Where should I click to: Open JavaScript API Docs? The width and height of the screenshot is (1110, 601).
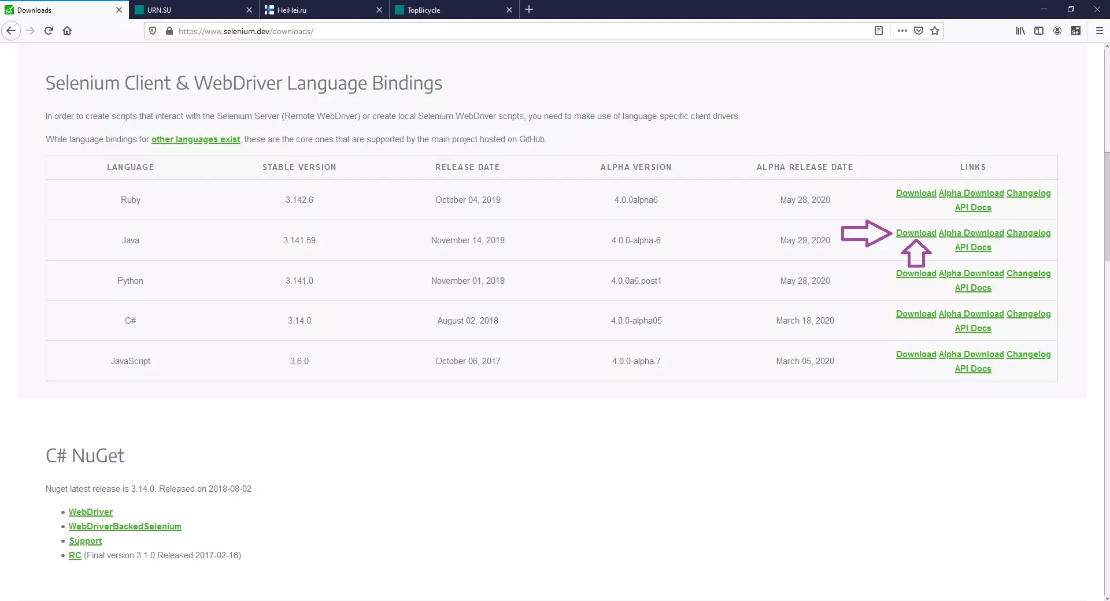coord(973,369)
